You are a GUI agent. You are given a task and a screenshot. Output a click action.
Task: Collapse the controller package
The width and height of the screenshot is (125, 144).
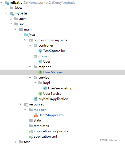(x=30, y=45)
